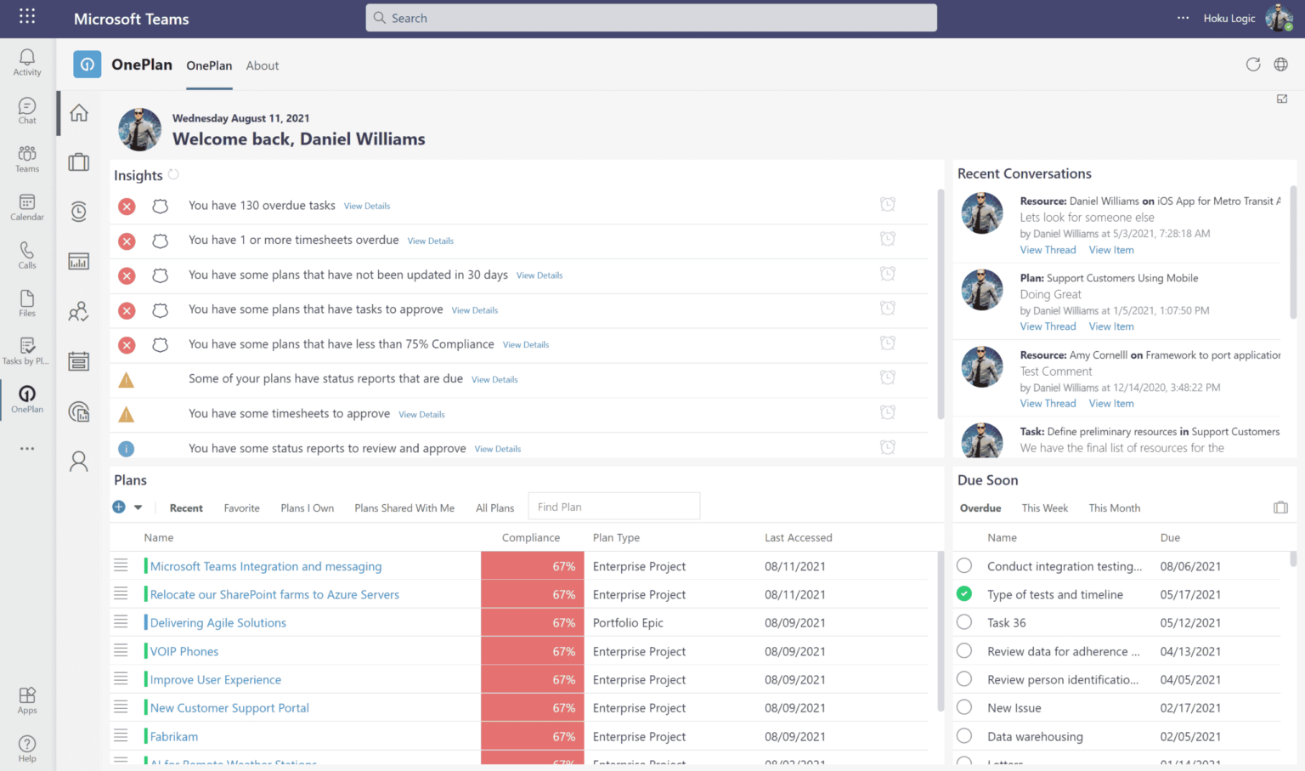Viewport: 1305px width, 771px height.
Task: Open row menu for Delivering Agile Solutions
Action: 121,622
